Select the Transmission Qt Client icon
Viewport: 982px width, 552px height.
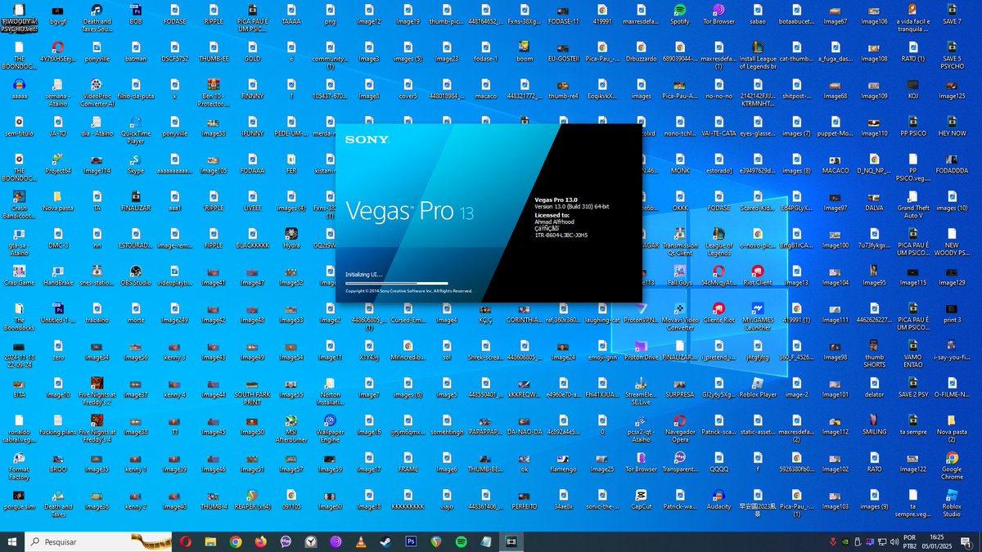tap(679, 242)
